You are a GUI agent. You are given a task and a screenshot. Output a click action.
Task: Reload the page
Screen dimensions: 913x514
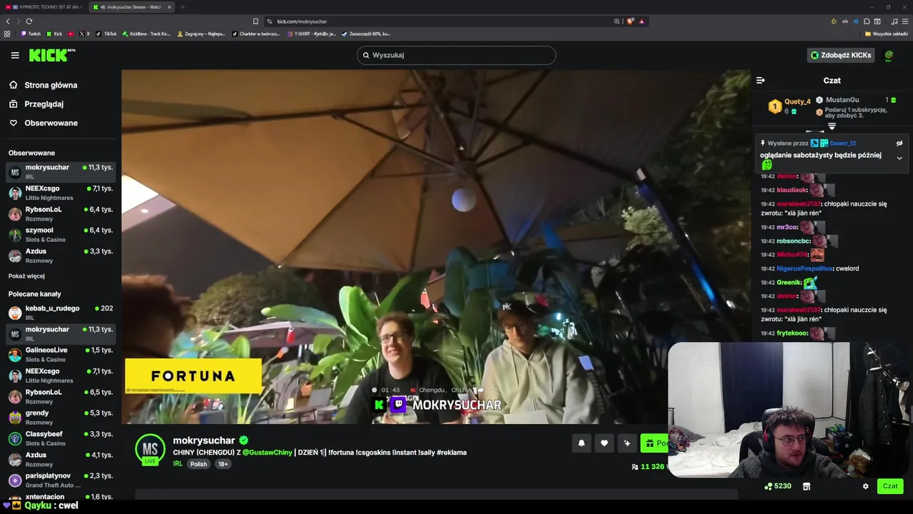point(29,21)
